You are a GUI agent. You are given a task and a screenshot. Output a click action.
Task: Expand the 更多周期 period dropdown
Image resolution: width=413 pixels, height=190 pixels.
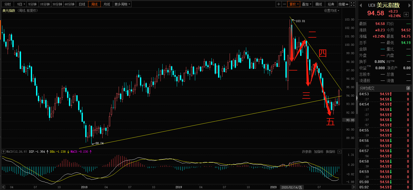tap(122, 4)
